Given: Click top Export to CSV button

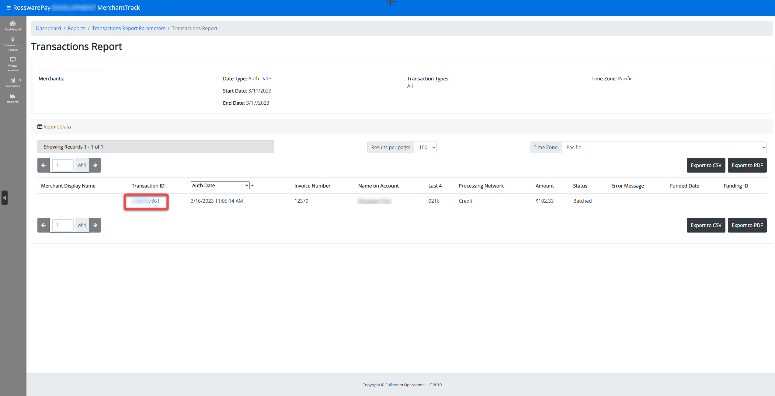Looking at the screenshot, I should 706,165.
